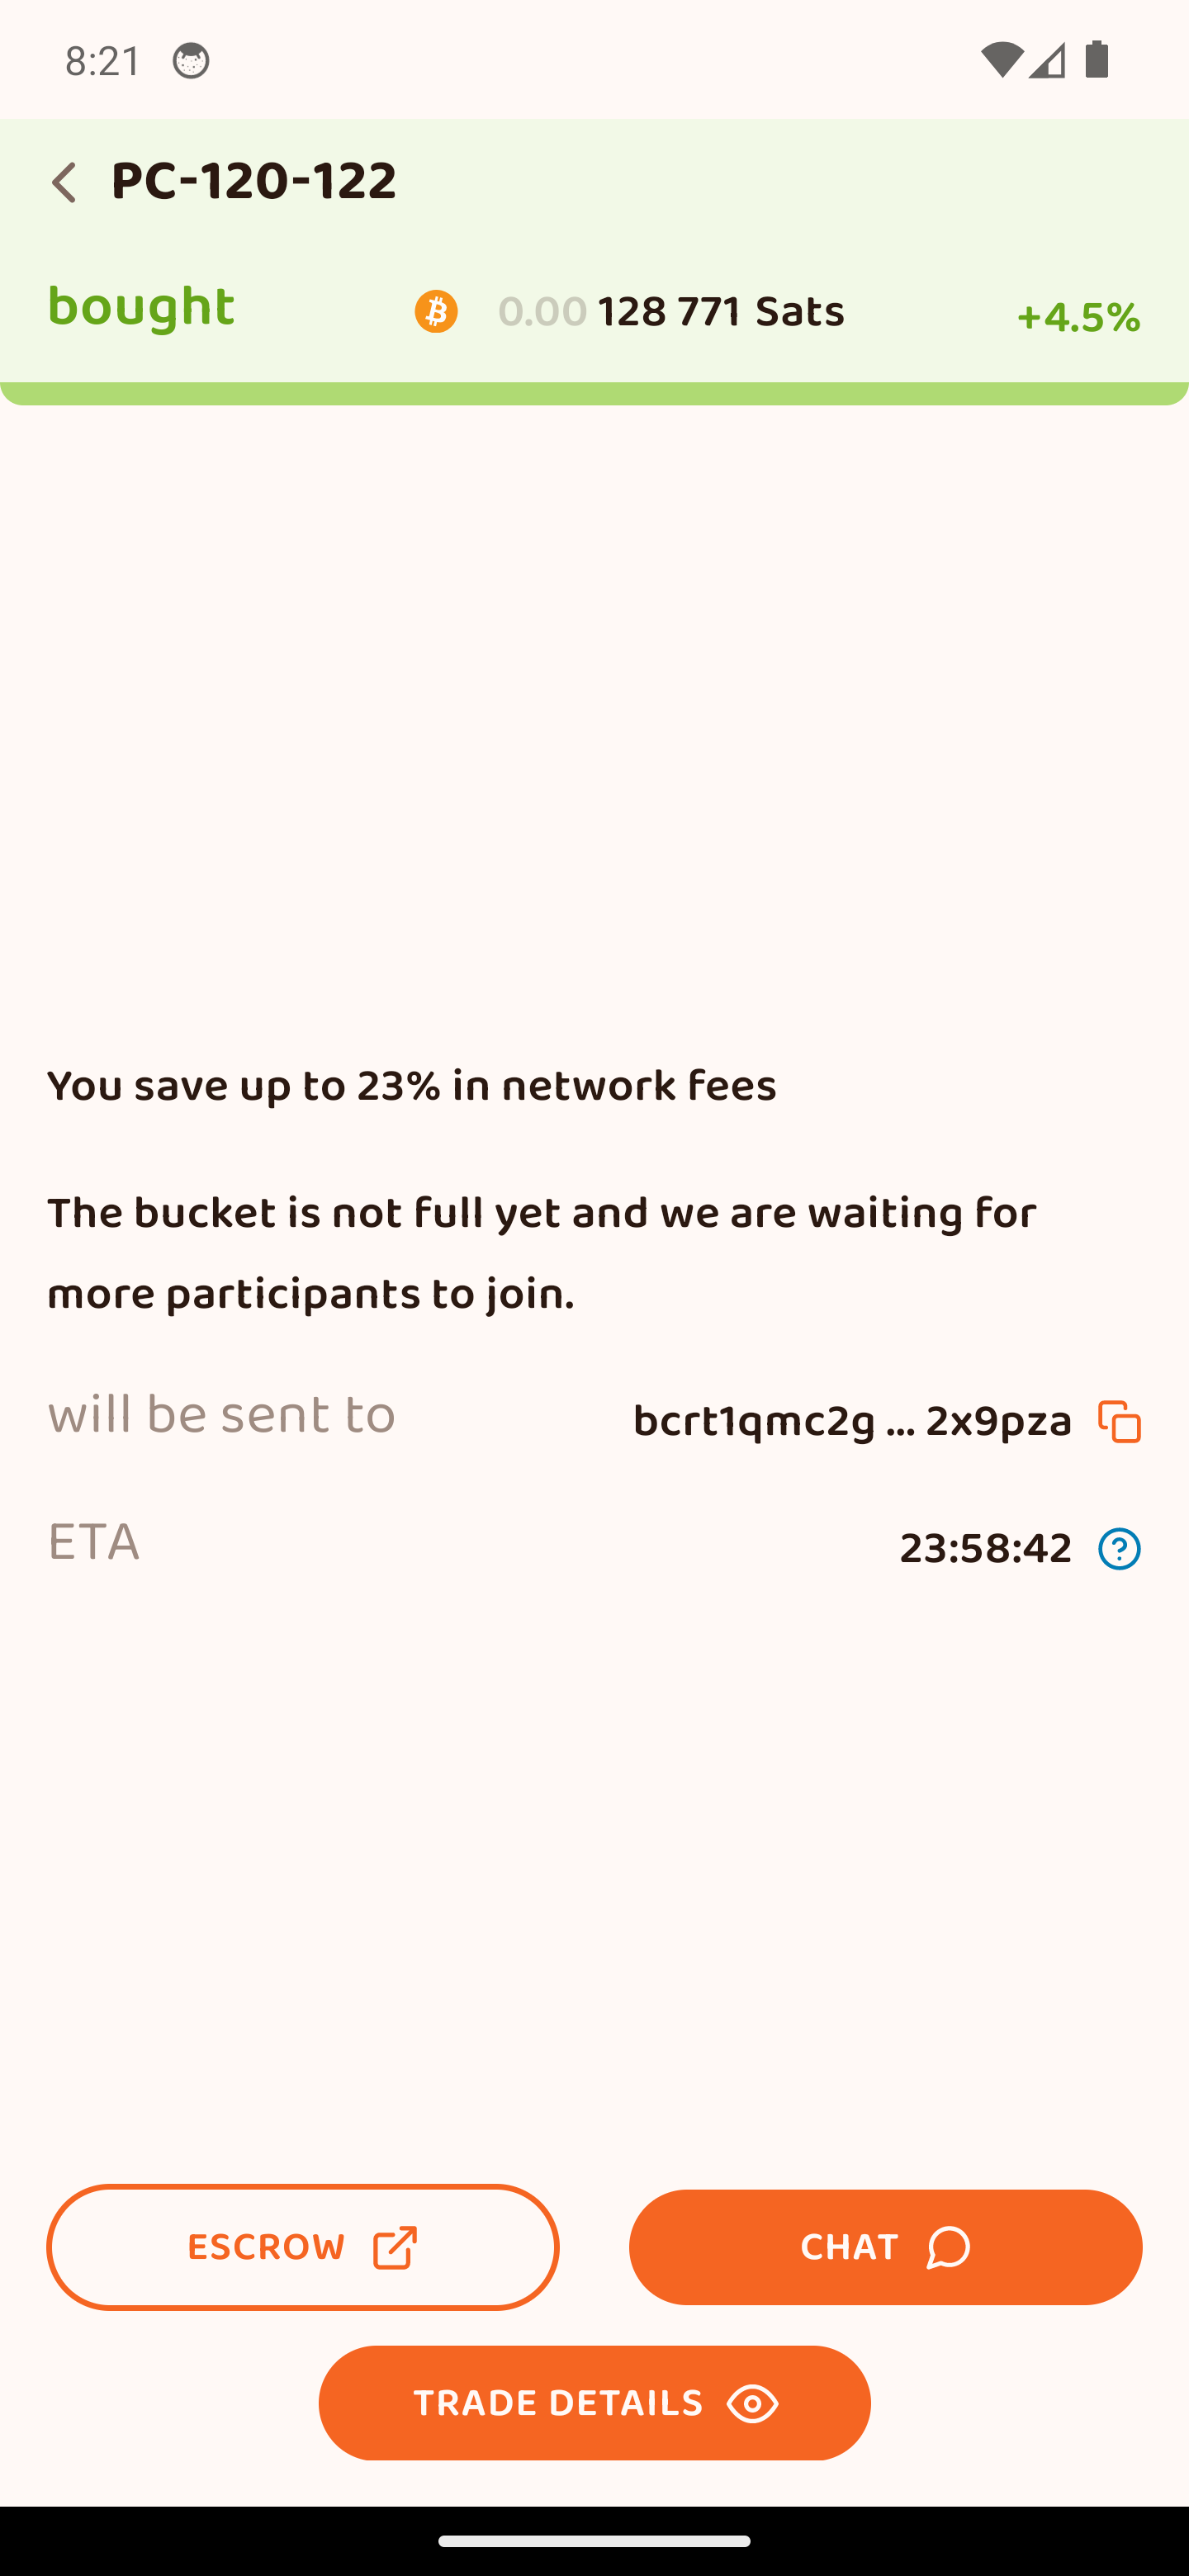Tap the 'bought' status label
The height and width of the screenshot is (2576, 1189).
click(141, 307)
